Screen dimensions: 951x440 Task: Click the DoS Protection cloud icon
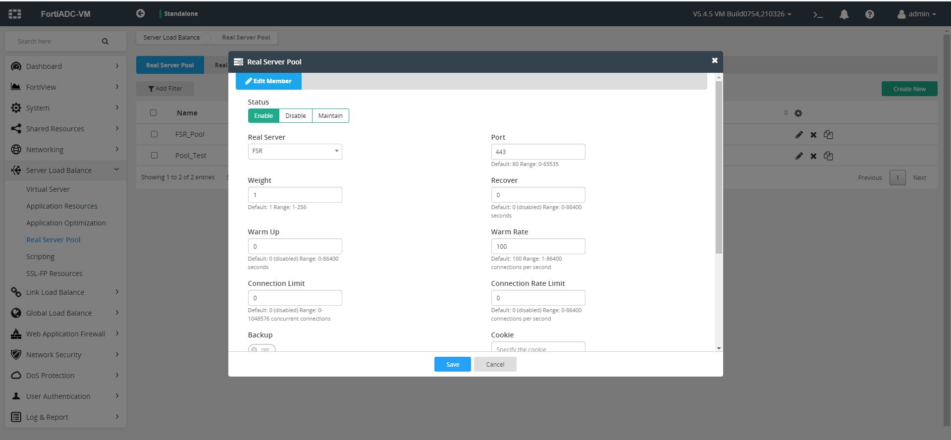16,375
